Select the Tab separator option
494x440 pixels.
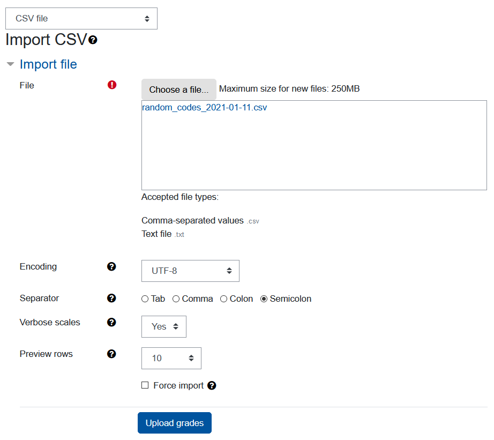click(x=145, y=299)
